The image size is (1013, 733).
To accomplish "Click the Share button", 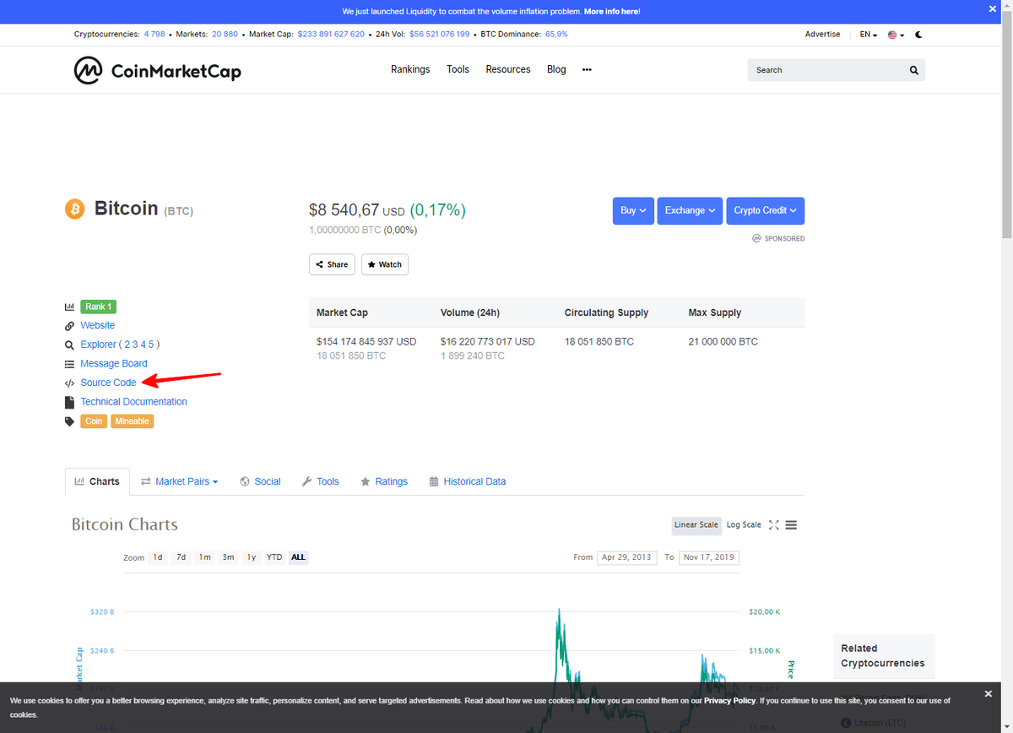I will [x=332, y=264].
